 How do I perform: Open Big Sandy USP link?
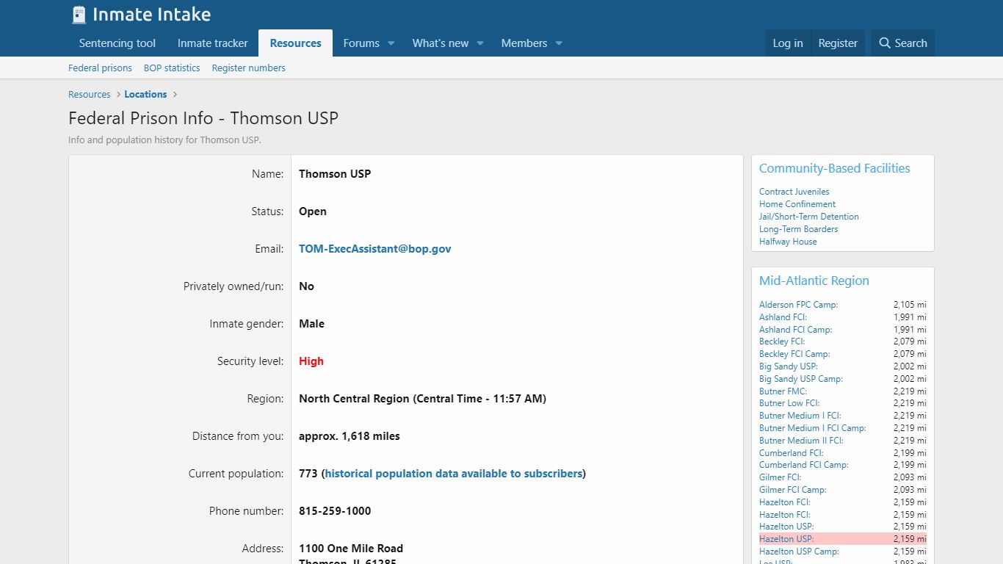[789, 366]
